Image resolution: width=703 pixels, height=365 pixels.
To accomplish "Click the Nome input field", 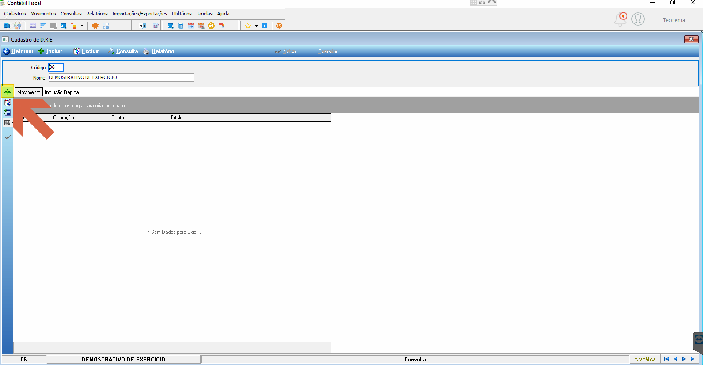I will [x=121, y=77].
